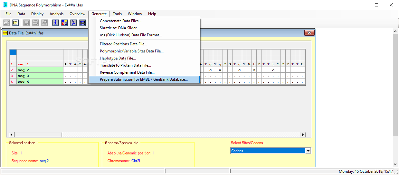Expand the Select Sites/Codons dropdown
Screen dimensions: 399x175
[x=308, y=151]
